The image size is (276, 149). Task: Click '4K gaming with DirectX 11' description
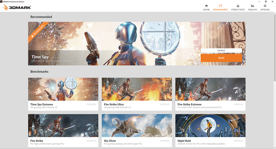tap(117, 107)
